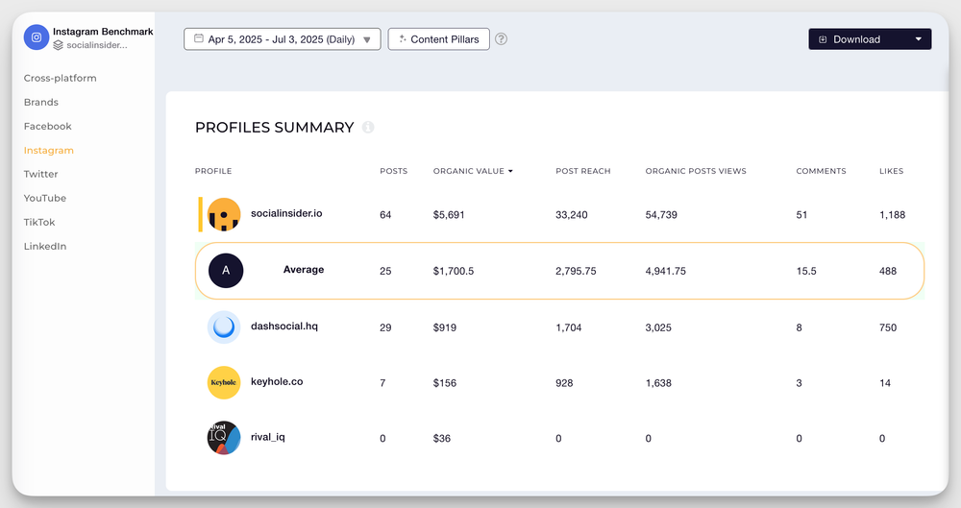Image resolution: width=961 pixels, height=508 pixels.
Task: Click the Keyhole yellow profile logo
Action: click(x=224, y=382)
